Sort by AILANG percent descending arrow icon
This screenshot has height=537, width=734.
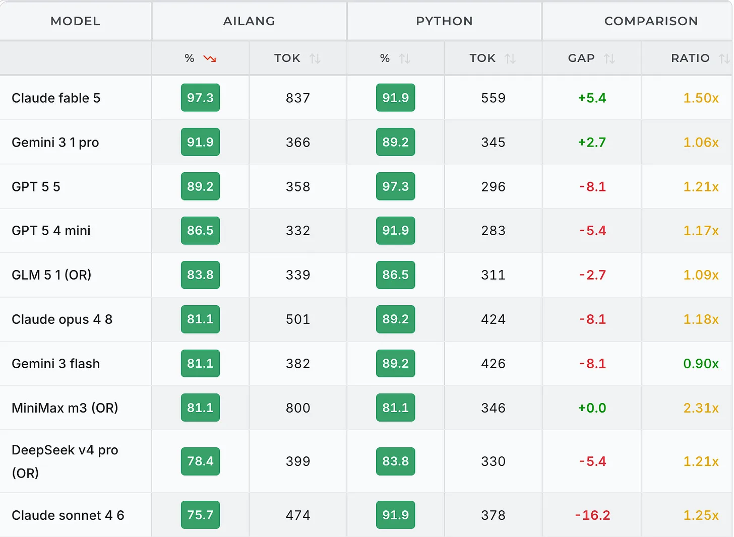click(x=210, y=58)
